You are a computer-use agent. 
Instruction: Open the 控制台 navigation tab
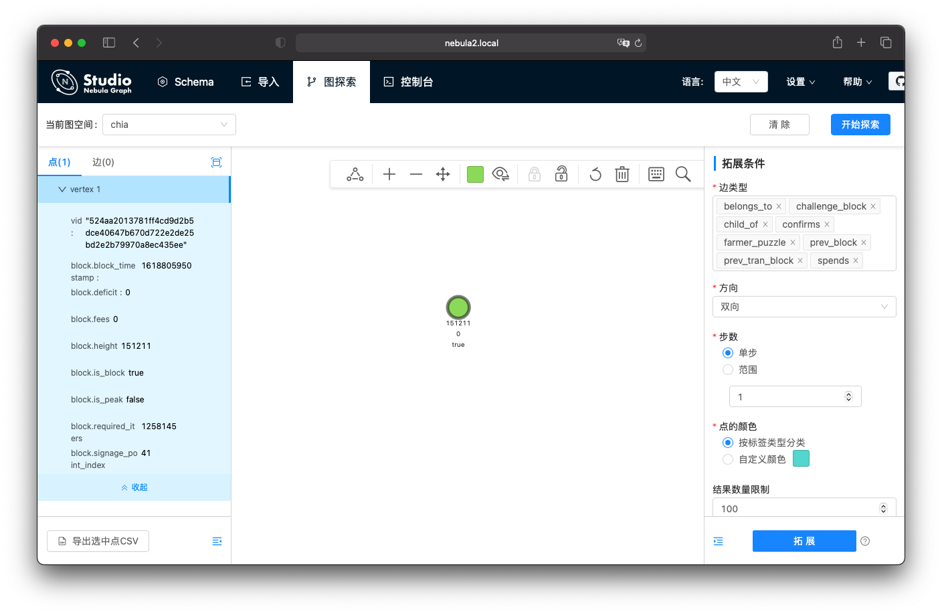pyautogui.click(x=408, y=82)
